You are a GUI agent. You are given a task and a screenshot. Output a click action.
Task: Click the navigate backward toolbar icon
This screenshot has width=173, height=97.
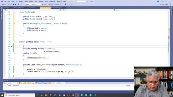(x=3, y=4)
